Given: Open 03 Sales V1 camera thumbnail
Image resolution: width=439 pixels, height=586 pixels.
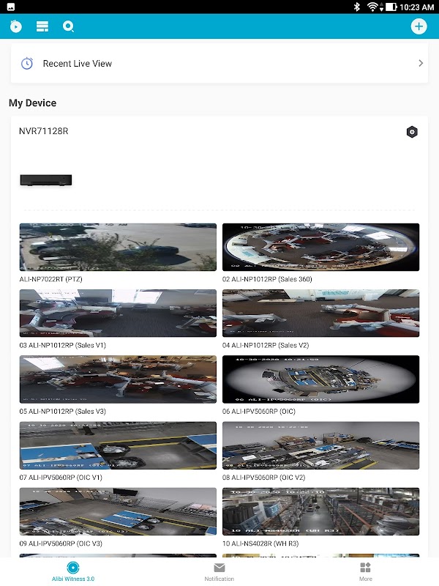Looking at the screenshot, I should click(118, 314).
